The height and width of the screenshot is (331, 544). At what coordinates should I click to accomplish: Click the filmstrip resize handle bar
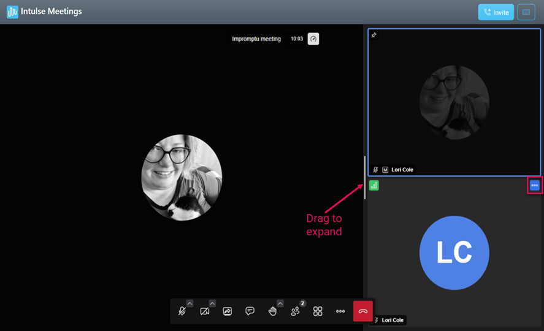point(365,178)
